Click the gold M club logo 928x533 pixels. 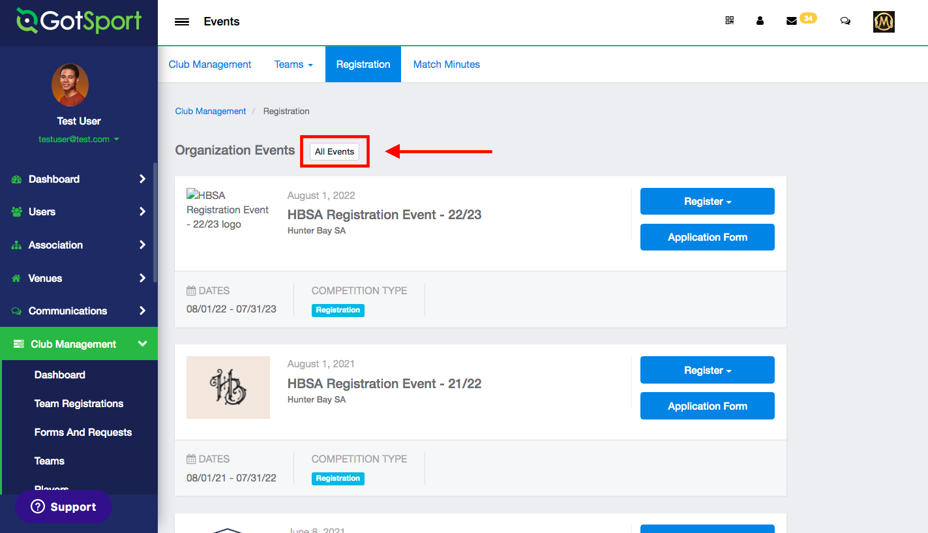pyautogui.click(x=884, y=22)
